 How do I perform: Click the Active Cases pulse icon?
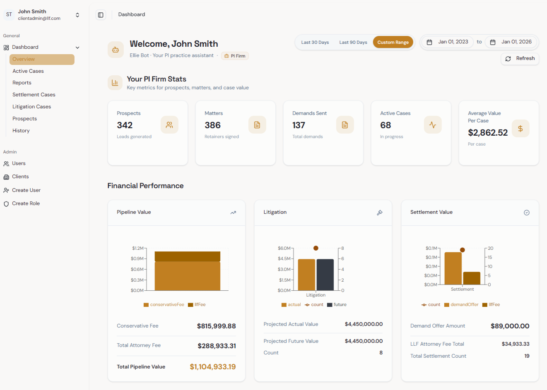pyautogui.click(x=433, y=125)
